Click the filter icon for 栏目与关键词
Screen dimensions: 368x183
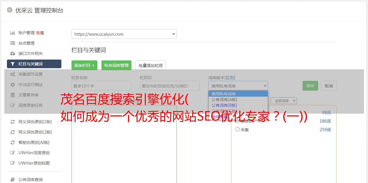point(13,64)
